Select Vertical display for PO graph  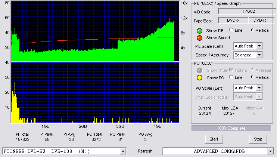[252, 77]
